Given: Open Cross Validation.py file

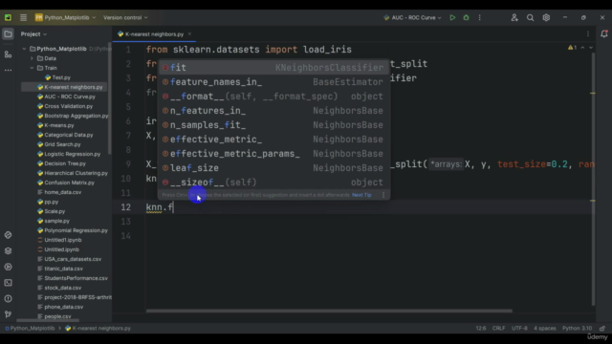Looking at the screenshot, I should tap(65, 106).
